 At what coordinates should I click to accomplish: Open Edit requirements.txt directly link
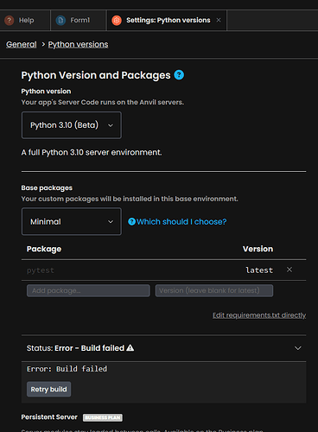pos(259,315)
